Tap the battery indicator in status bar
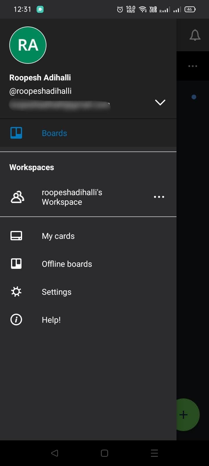This screenshot has height=466, width=209. coord(190,9)
